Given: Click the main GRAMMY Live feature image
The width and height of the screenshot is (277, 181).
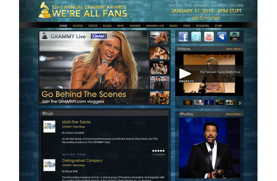Looking at the screenshot, I should pos(94,68).
